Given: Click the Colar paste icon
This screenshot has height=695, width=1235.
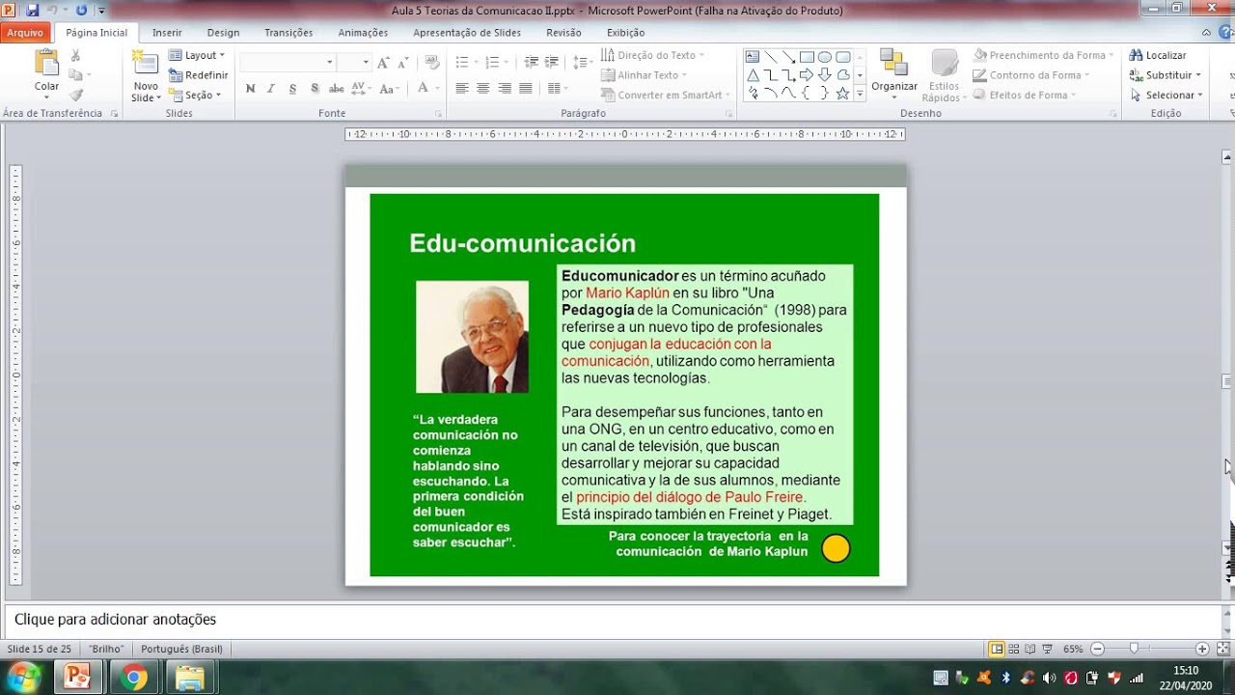Looking at the screenshot, I should point(46,63).
